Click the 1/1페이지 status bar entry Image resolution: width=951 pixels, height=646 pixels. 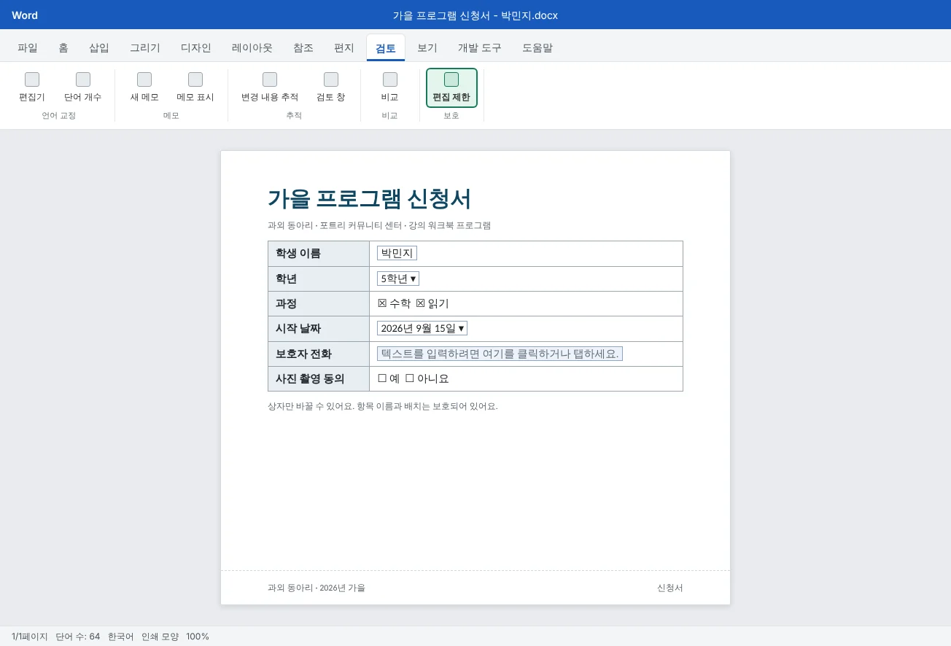tap(30, 637)
